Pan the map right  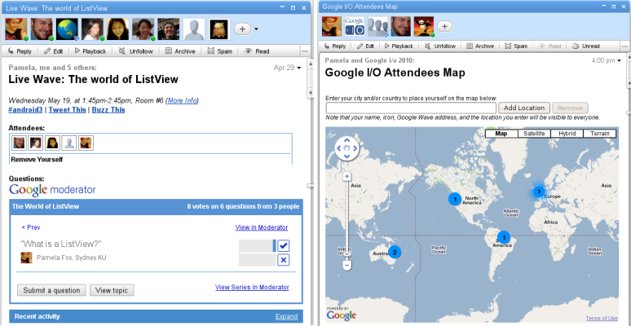click(355, 148)
